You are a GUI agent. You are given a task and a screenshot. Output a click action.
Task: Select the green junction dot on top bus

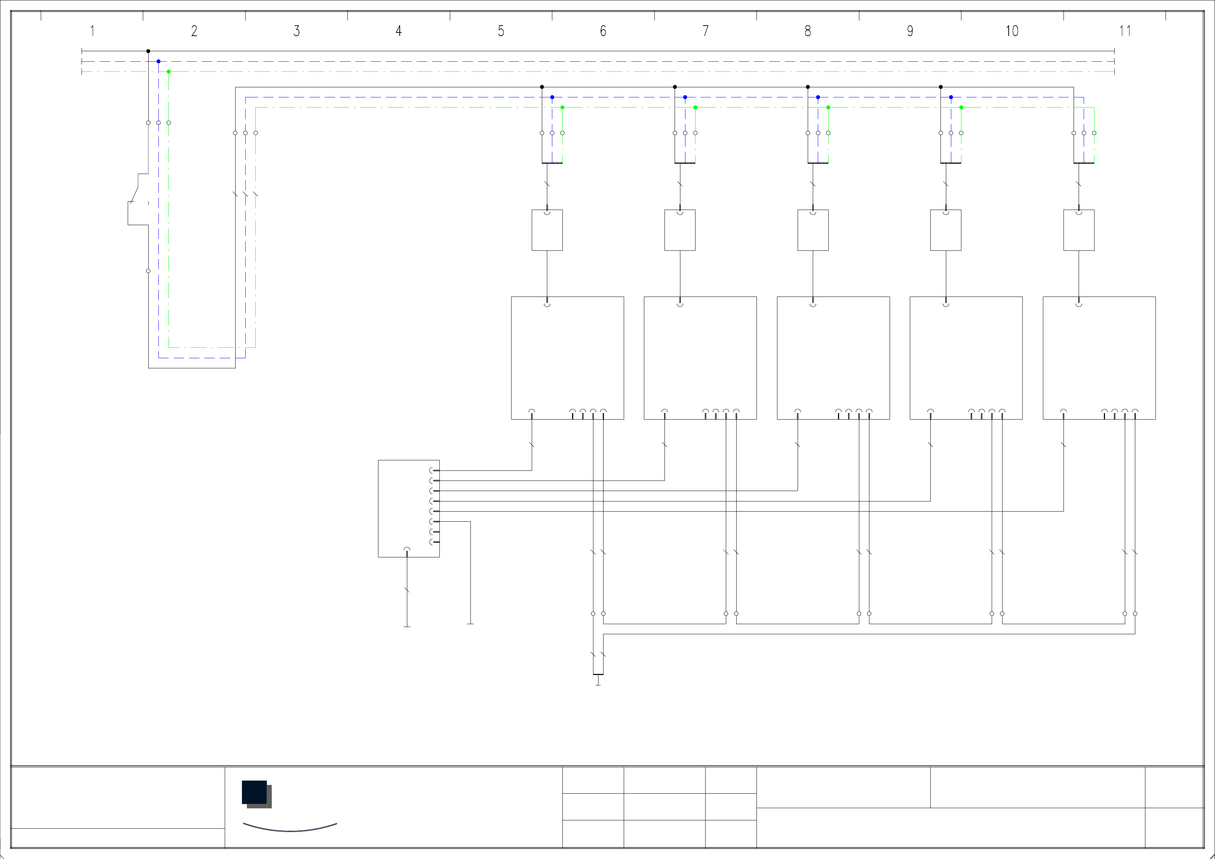169,71
